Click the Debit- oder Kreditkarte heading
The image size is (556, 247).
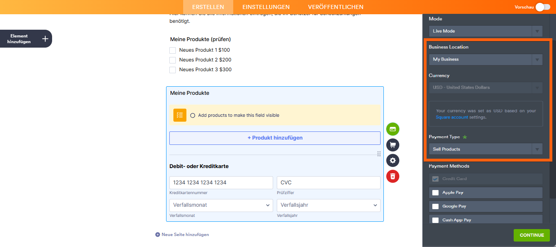(199, 166)
